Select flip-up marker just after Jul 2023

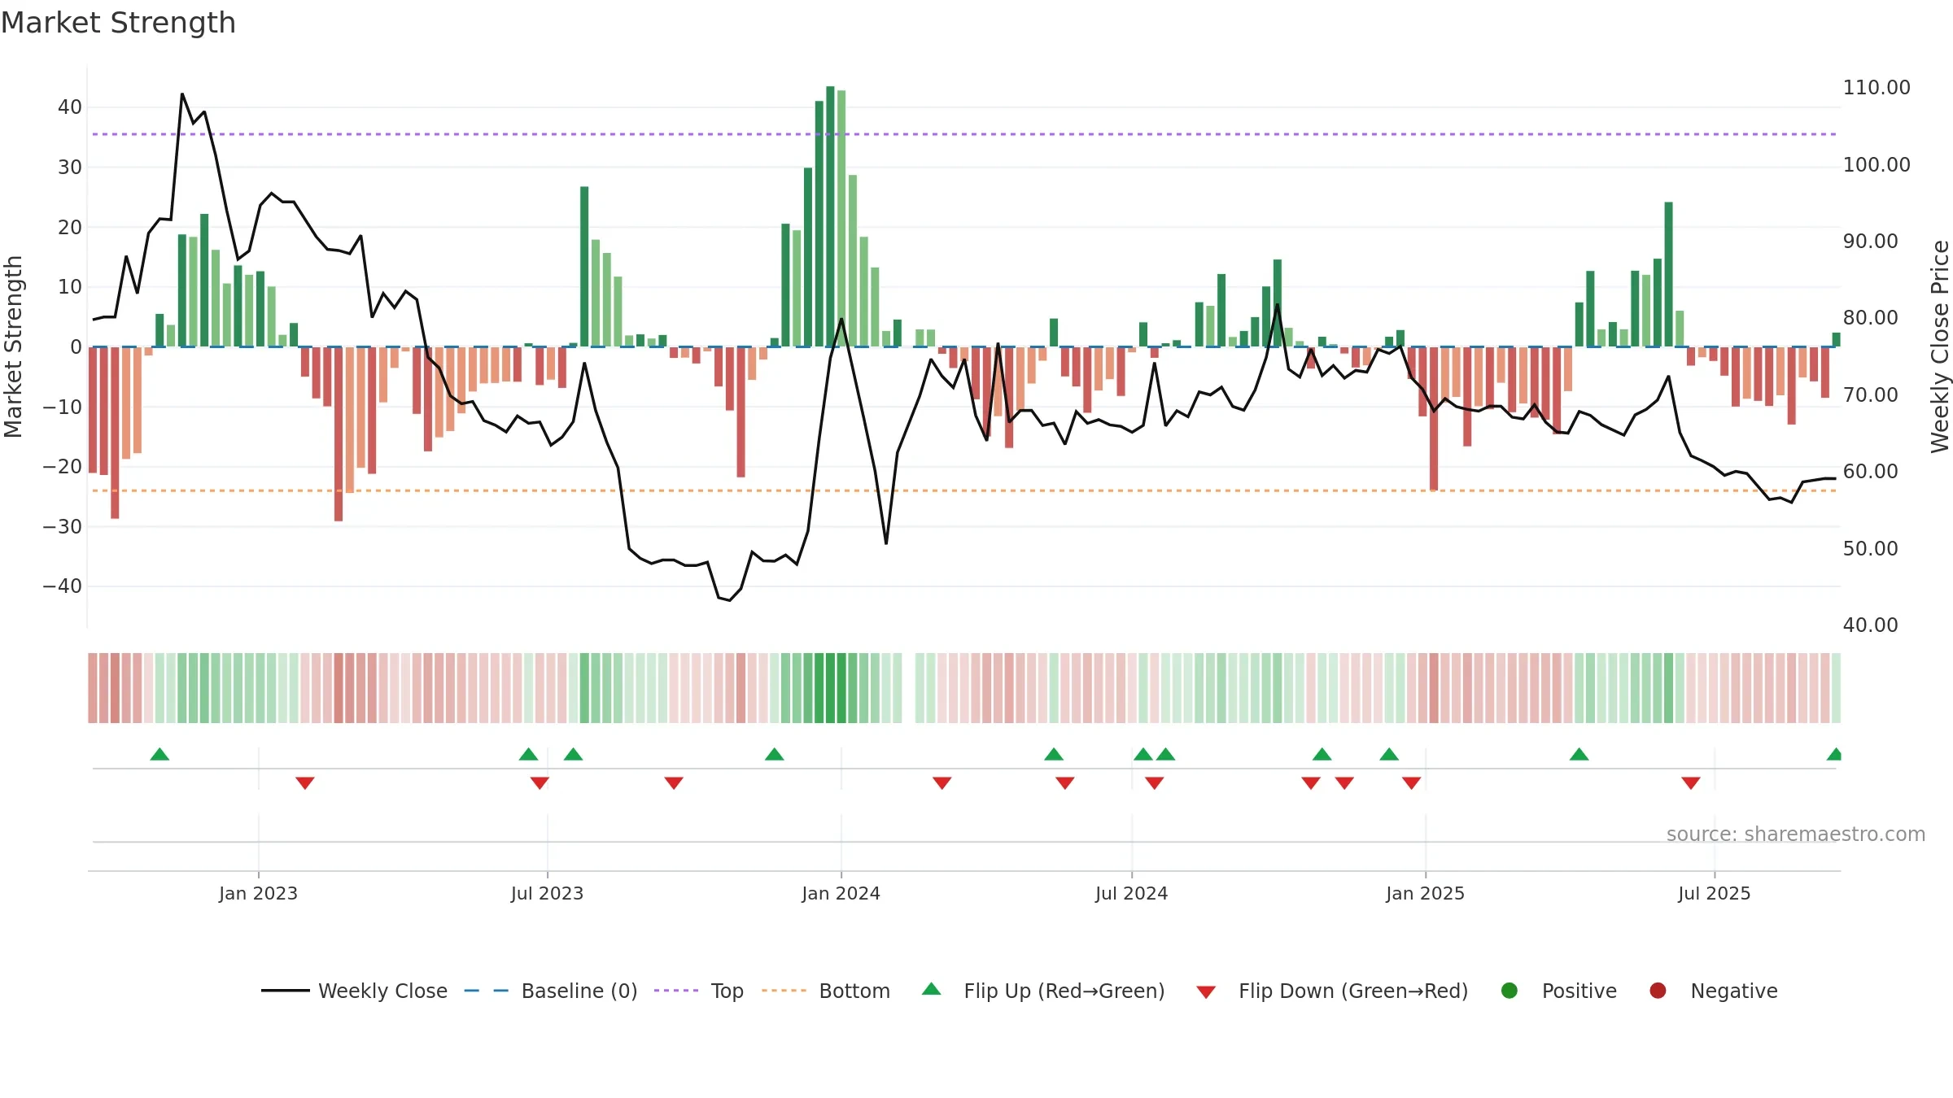coord(573,754)
